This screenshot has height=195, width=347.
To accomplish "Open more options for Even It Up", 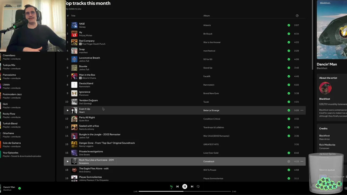I will click(x=302, y=110).
